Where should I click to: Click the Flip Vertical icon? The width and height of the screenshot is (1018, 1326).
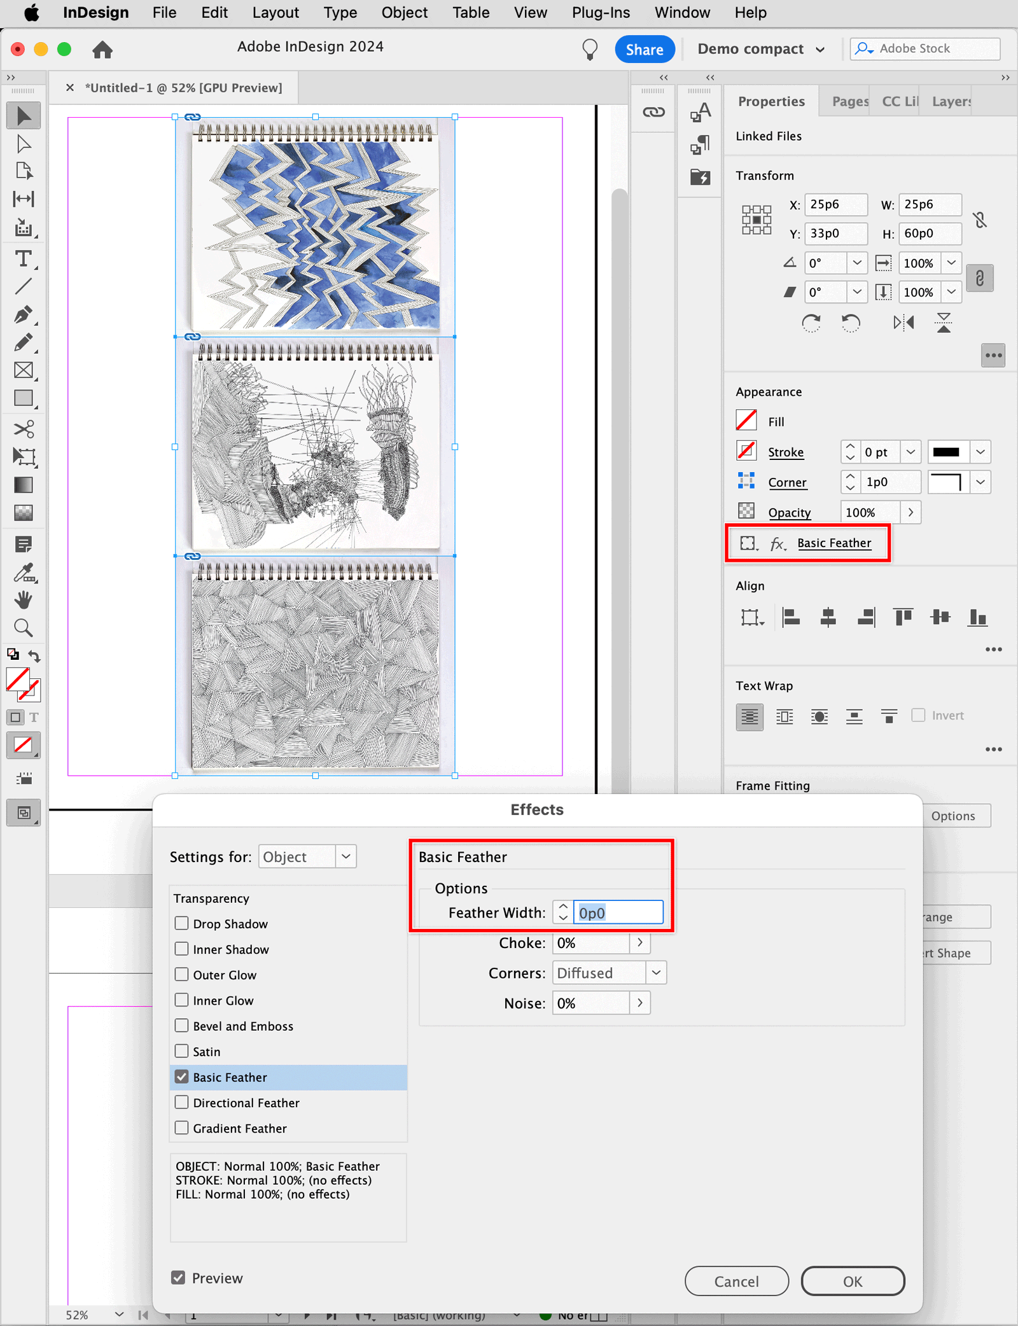[944, 323]
